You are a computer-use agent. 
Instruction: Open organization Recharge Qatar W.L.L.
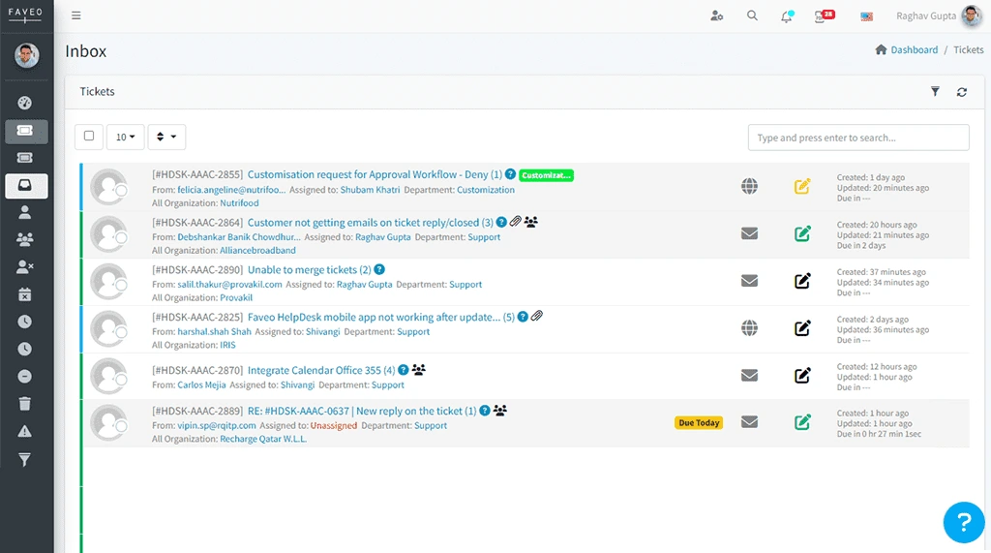point(263,439)
